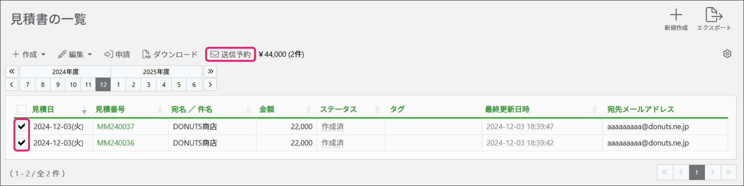Click the 申請 submit icon
The width and height of the screenshot is (744, 186).
tap(109, 54)
